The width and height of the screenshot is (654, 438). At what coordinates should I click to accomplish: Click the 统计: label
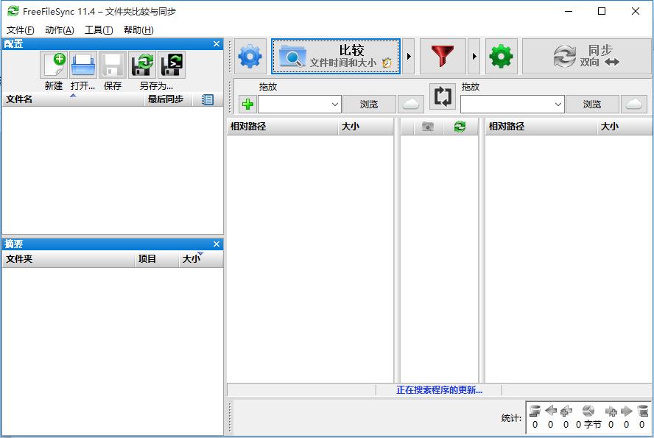[x=511, y=418]
